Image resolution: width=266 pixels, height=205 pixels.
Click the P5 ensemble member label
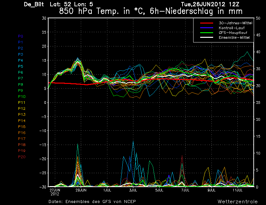(21, 66)
